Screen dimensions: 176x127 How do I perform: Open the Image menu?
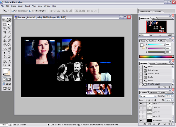13,6
